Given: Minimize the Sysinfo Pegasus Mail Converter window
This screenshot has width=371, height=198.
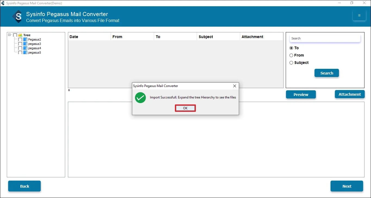Looking at the screenshot, I should tap(340, 3).
